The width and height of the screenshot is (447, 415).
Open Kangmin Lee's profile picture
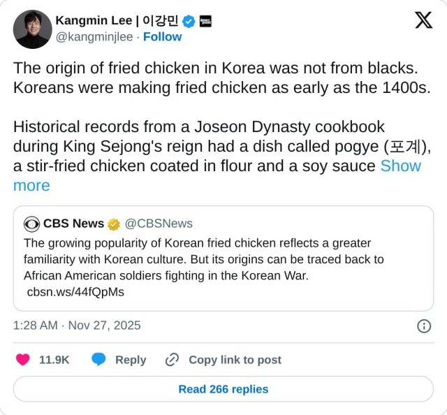click(x=32, y=29)
